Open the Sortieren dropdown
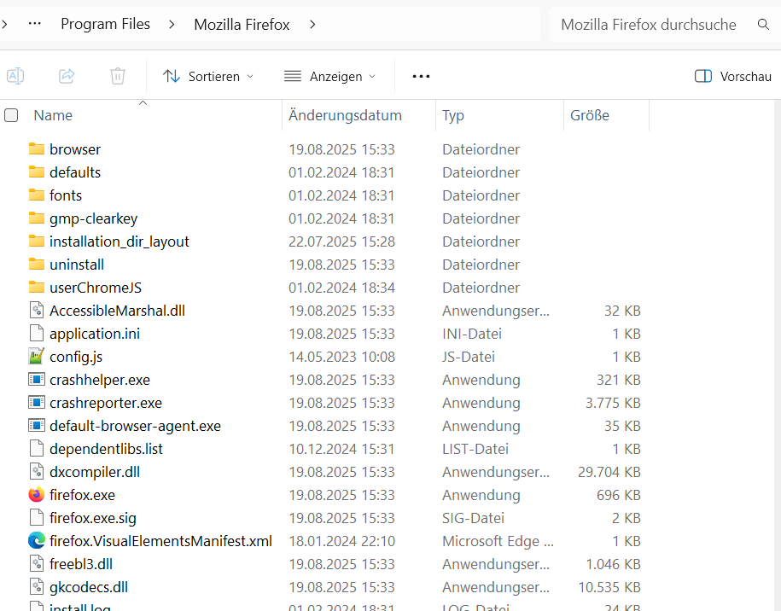 pos(208,76)
